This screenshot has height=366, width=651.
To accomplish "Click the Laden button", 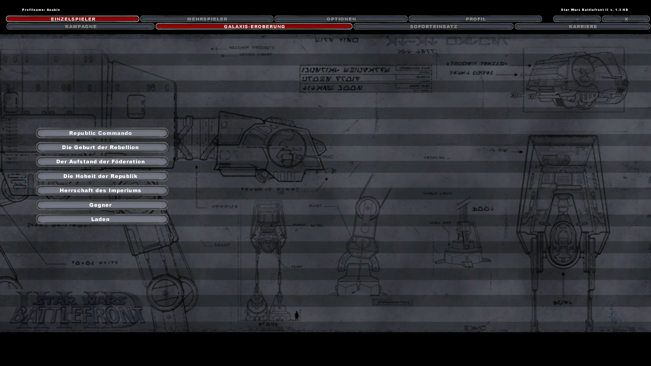I will pos(102,219).
